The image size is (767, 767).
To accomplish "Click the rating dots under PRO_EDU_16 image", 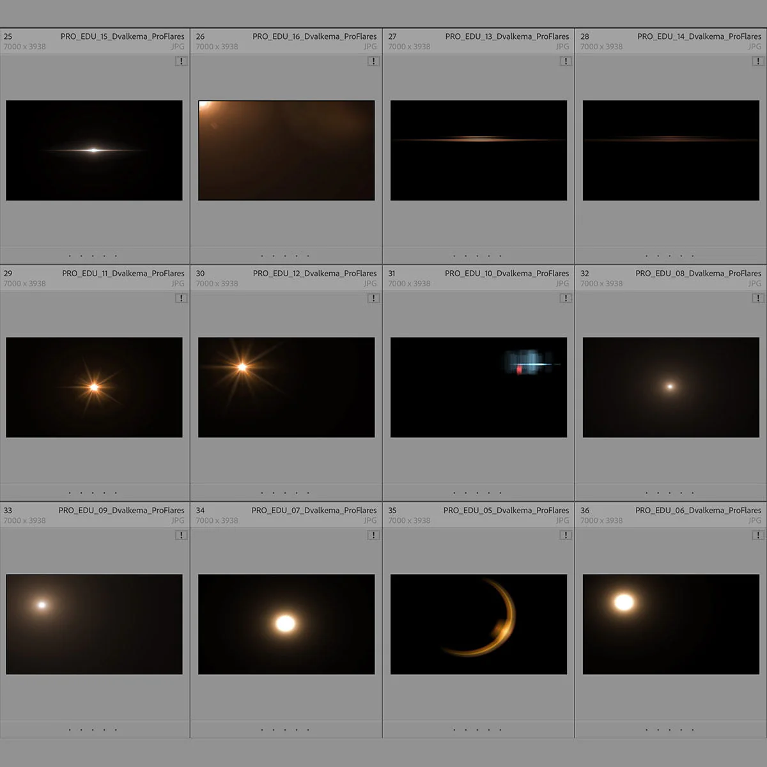I will coord(285,256).
